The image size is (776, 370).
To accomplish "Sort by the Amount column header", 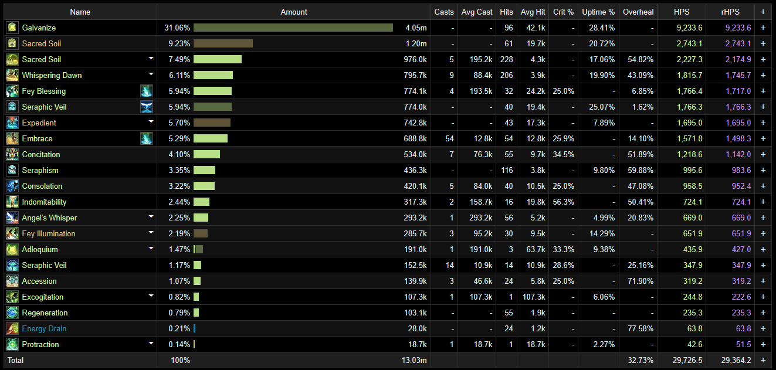I will tap(294, 12).
